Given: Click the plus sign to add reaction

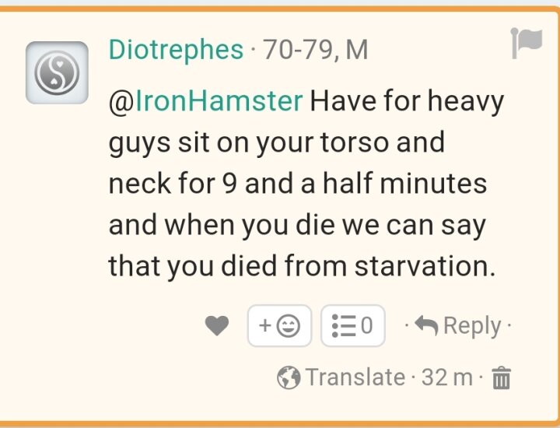Looking at the screenshot, I should click(265, 325).
